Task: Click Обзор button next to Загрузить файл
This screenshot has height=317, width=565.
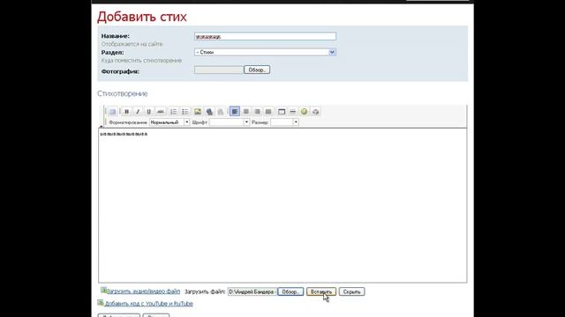Action: 290,291
